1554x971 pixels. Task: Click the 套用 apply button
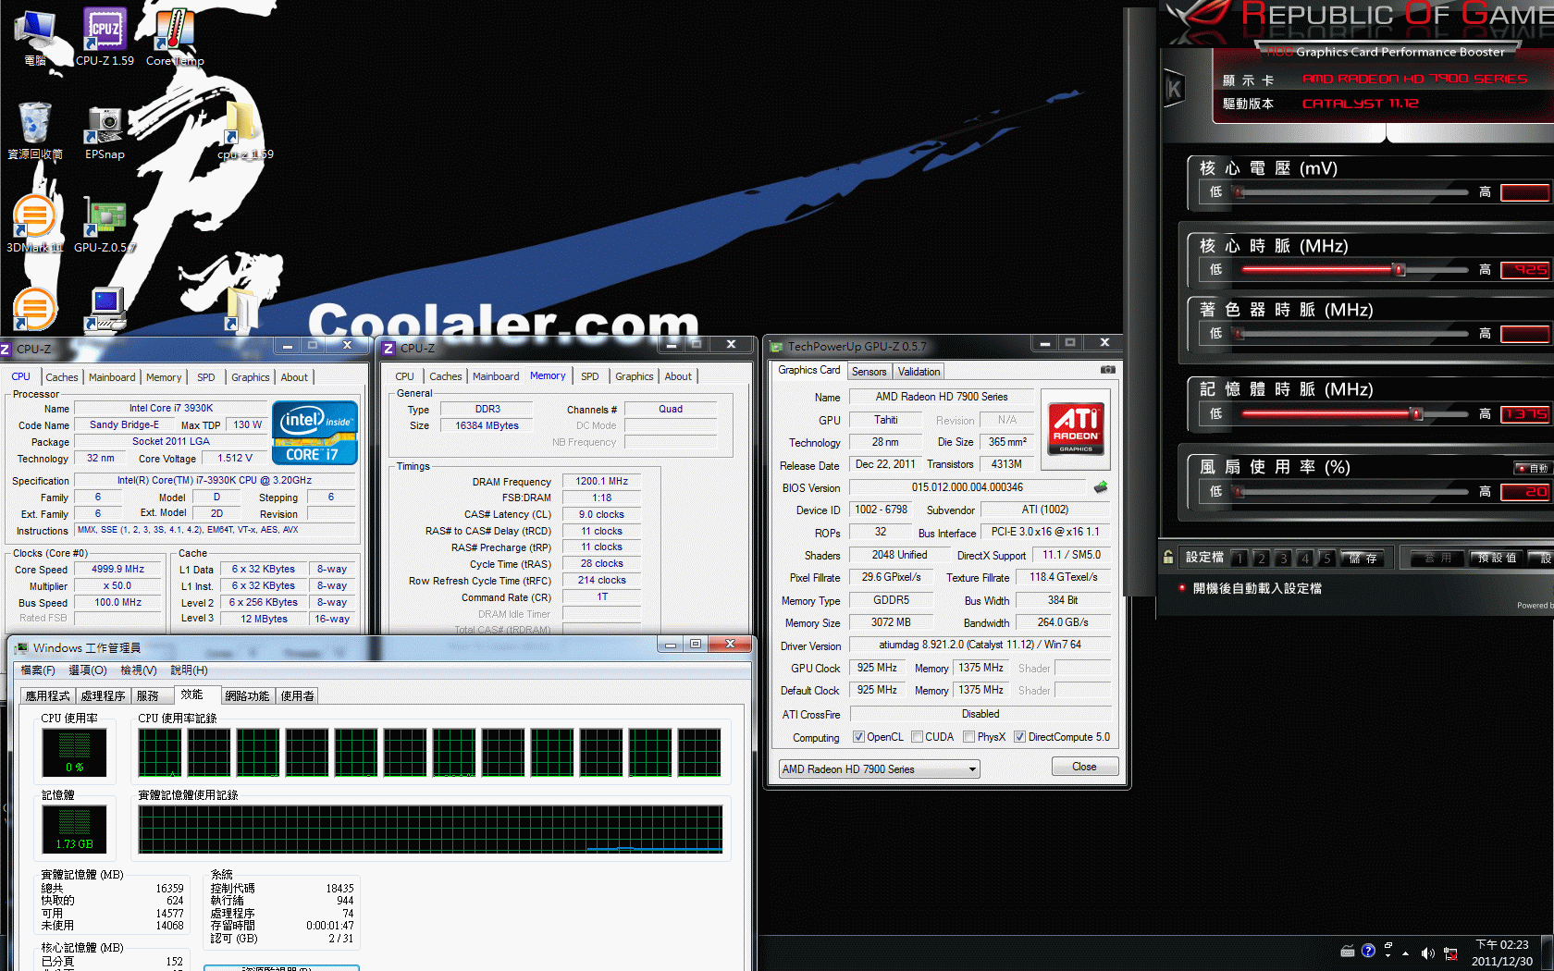(1437, 558)
